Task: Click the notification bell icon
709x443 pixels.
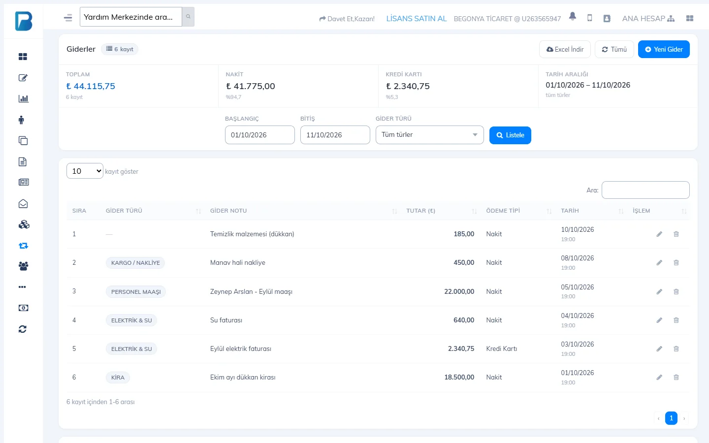Action: [573, 17]
